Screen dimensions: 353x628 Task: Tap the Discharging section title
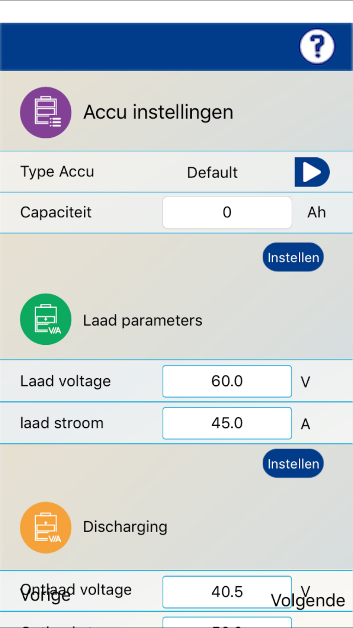pos(125,527)
